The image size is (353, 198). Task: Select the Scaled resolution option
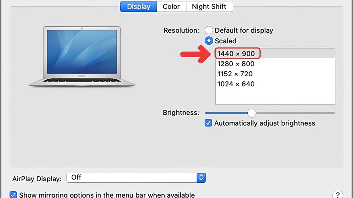coord(209,41)
